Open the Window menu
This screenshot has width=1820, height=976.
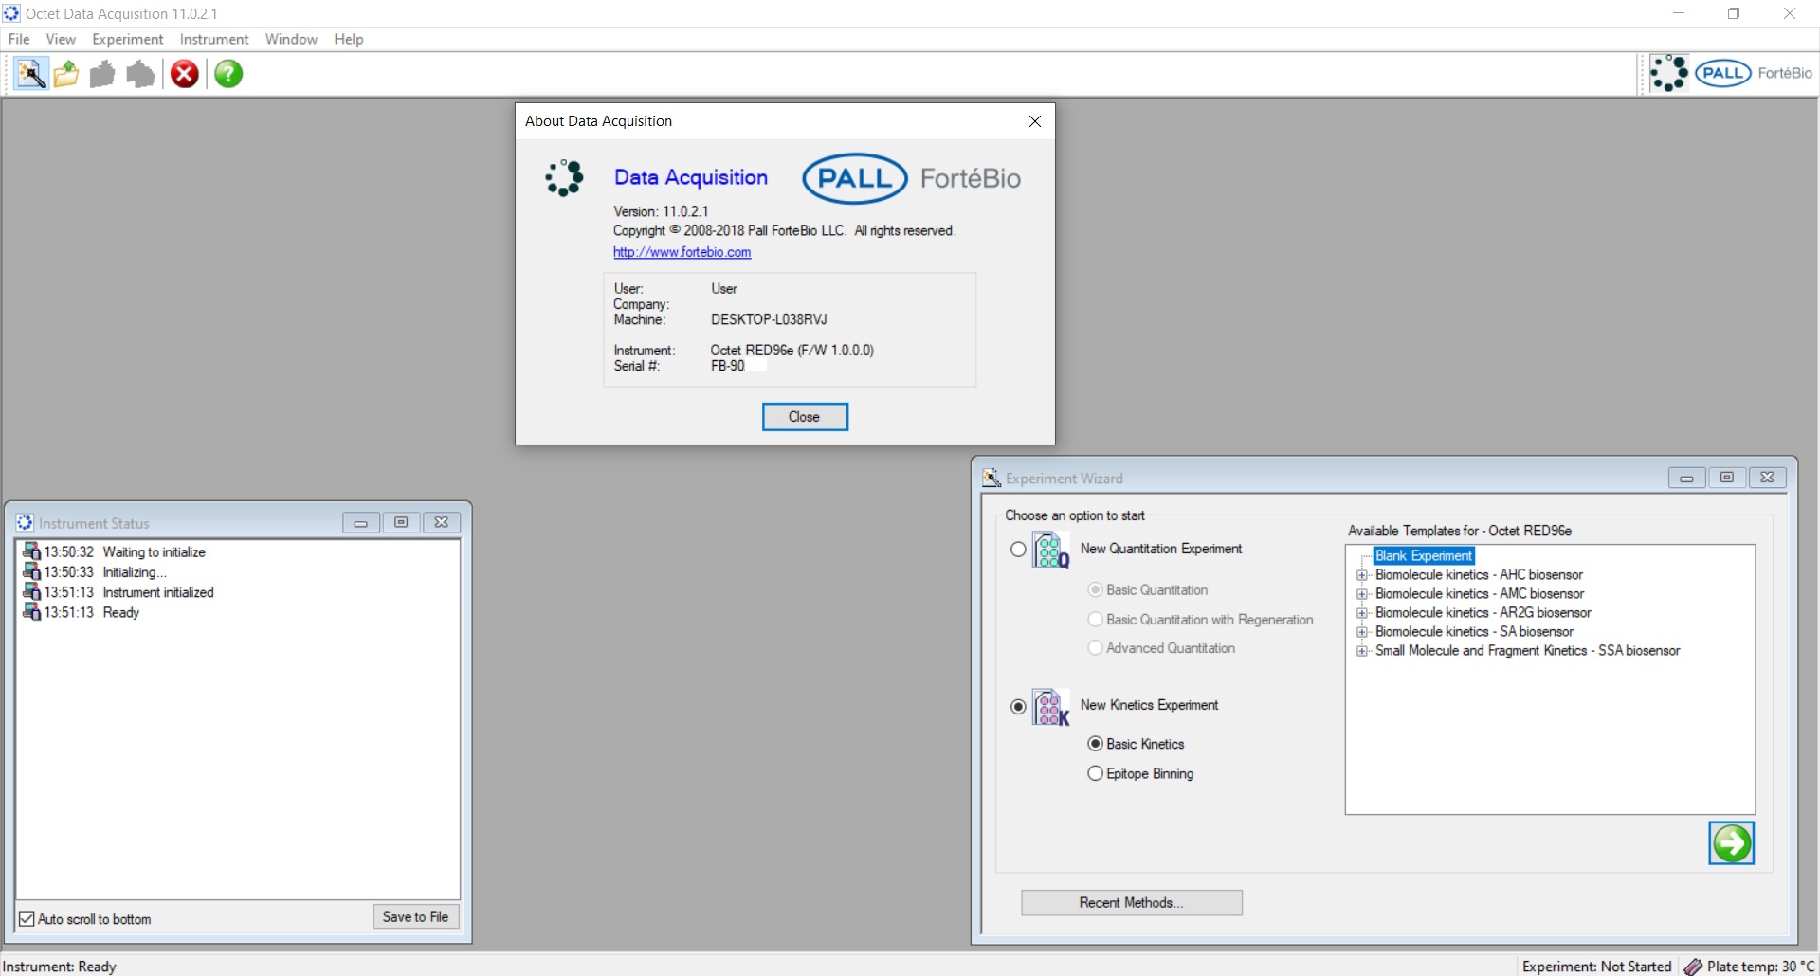click(x=291, y=39)
